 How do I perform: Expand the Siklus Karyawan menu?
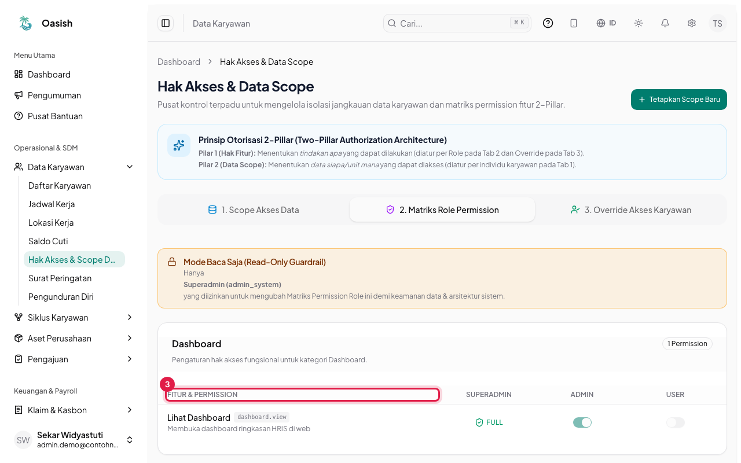74,318
